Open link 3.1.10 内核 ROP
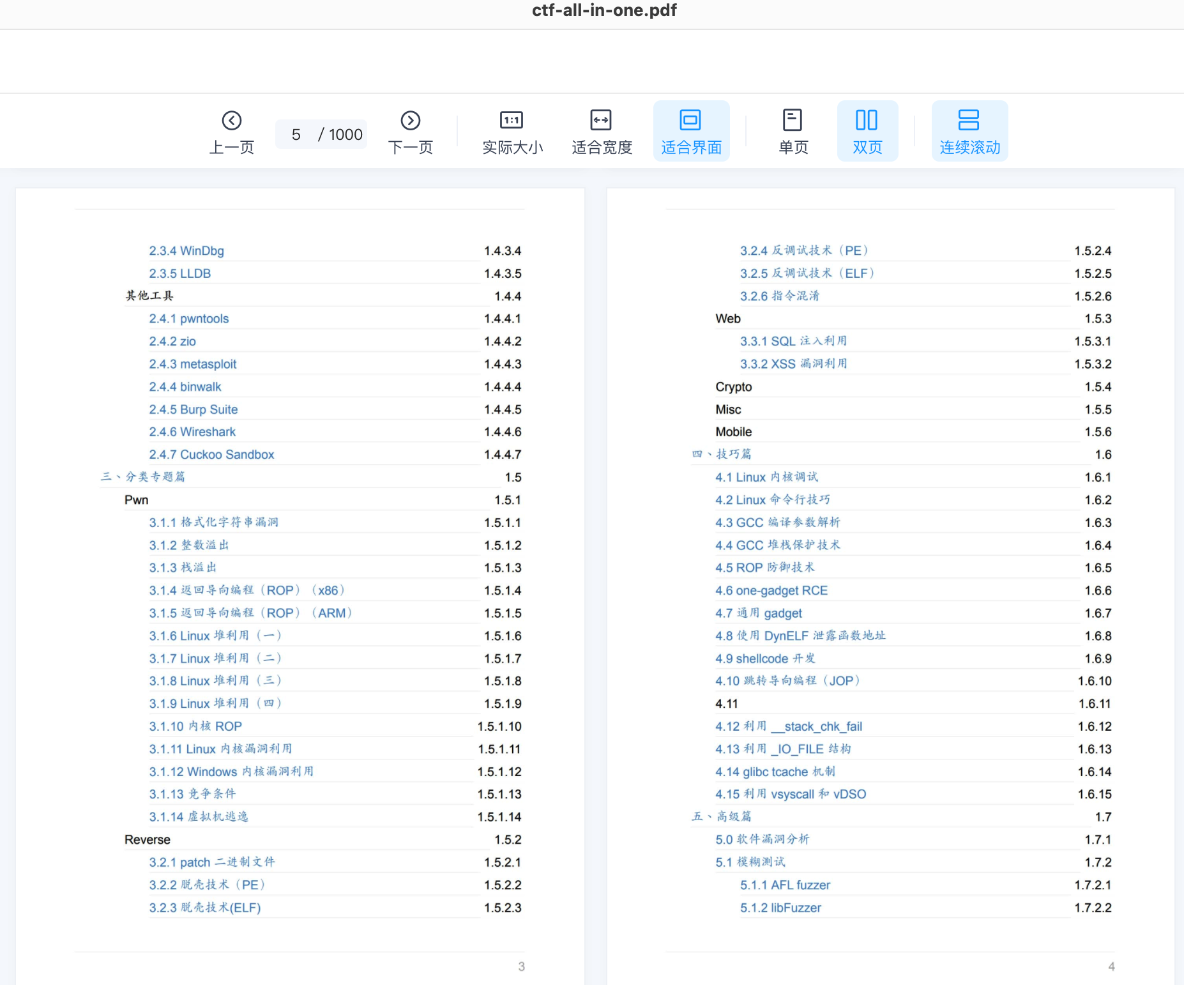 click(x=195, y=726)
